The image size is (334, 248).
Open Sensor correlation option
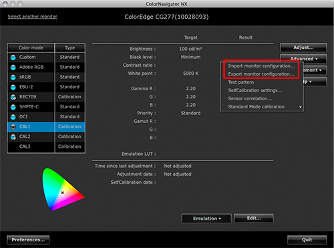tap(250, 98)
